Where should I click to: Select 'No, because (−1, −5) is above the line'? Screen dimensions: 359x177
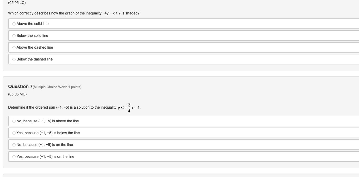(14, 121)
